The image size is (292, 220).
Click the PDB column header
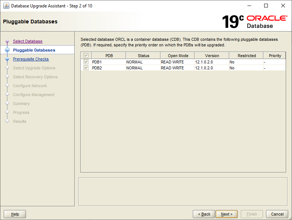[x=109, y=55]
